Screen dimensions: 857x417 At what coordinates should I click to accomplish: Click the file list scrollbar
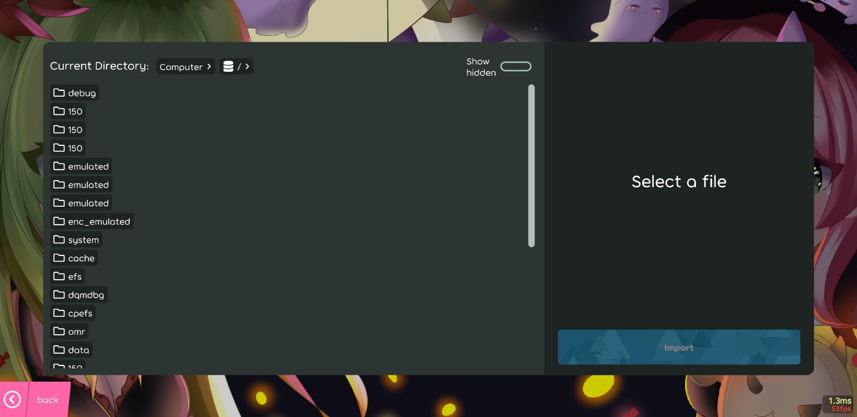(x=531, y=166)
